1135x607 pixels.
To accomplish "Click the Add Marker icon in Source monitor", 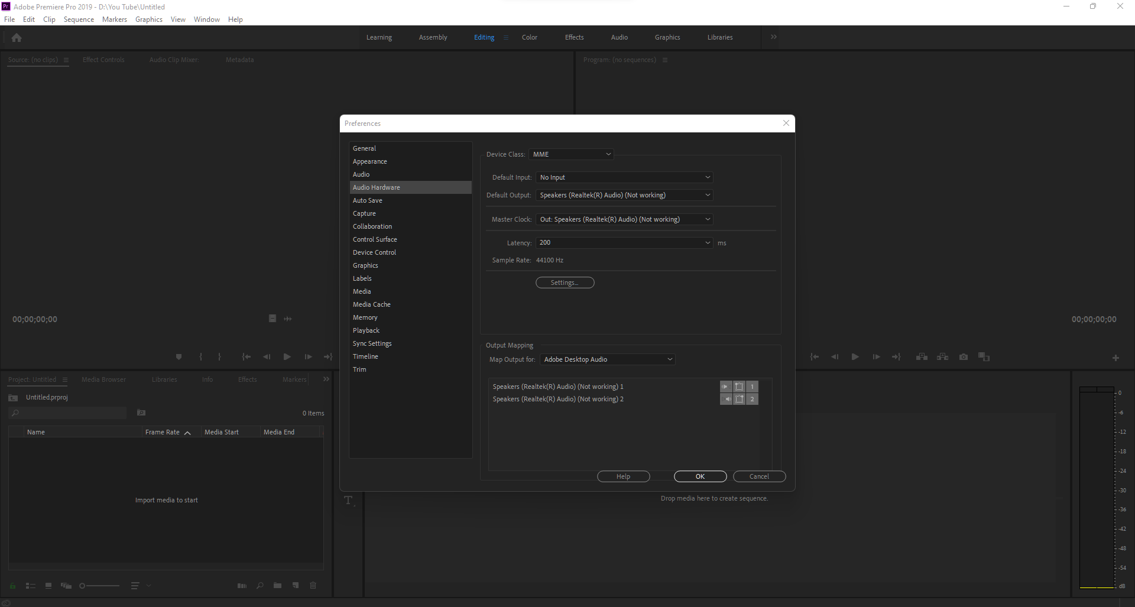I will point(179,357).
